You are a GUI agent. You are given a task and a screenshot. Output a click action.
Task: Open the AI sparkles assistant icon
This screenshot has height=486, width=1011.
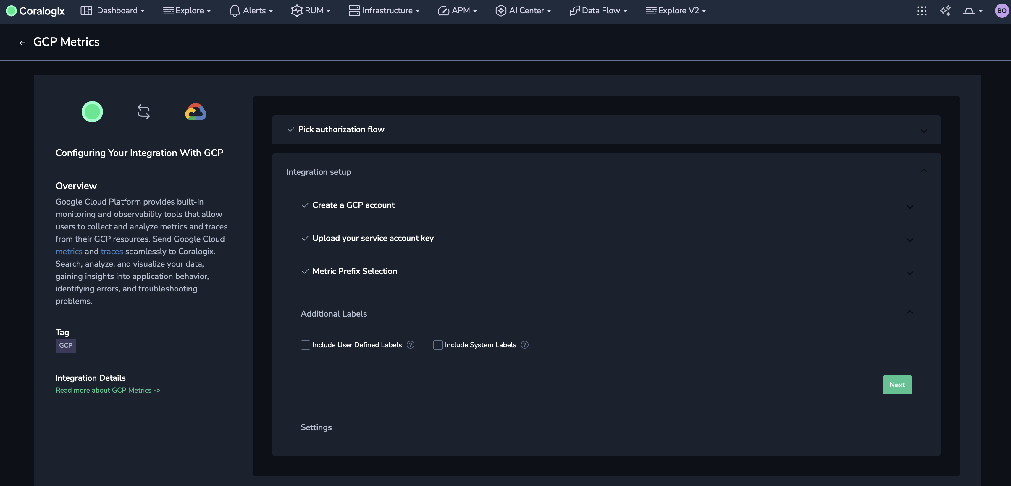tap(945, 11)
